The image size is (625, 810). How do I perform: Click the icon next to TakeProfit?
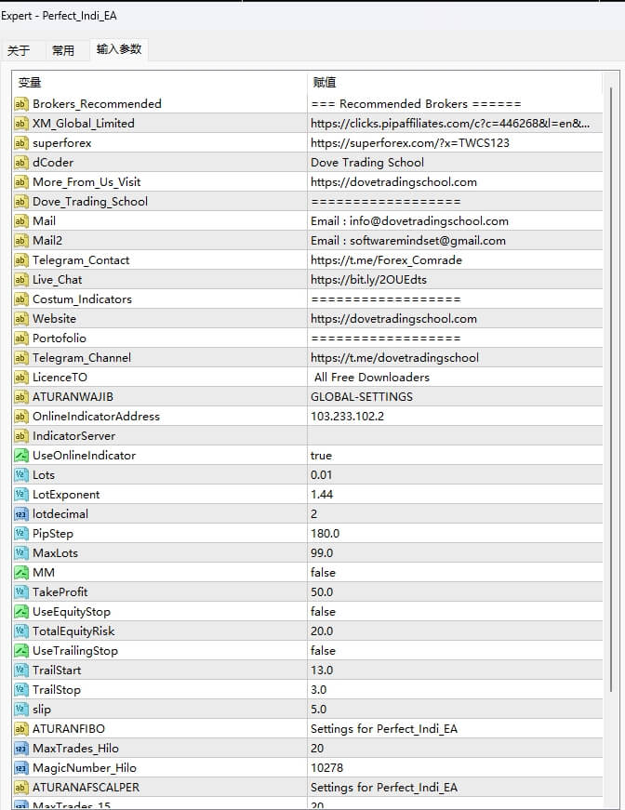click(x=21, y=592)
